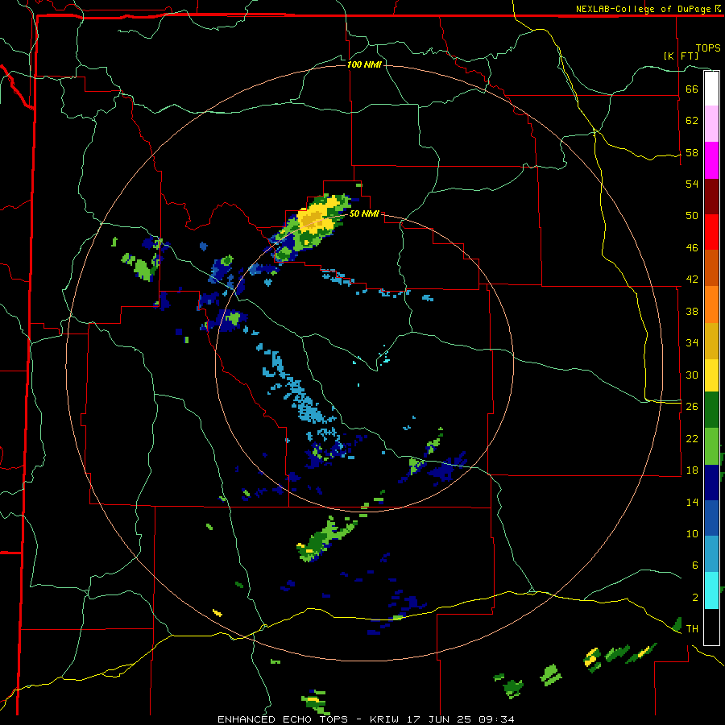Click the 46 legend value
Image resolution: width=725 pixels, height=725 pixels.
coord(692,248)
